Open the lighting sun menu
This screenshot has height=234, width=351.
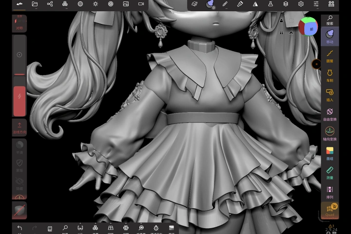pos(96,4)
